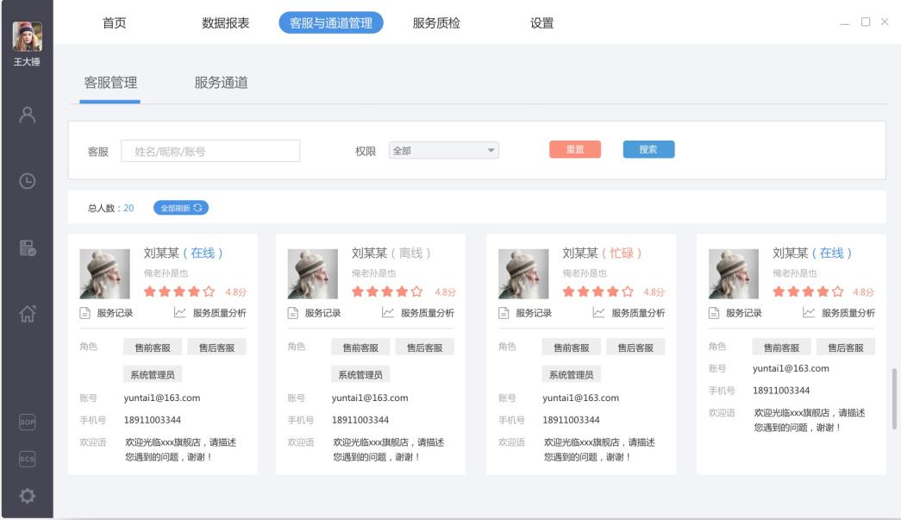Click the vertical scrollbar on right edge

pos(892,391)
